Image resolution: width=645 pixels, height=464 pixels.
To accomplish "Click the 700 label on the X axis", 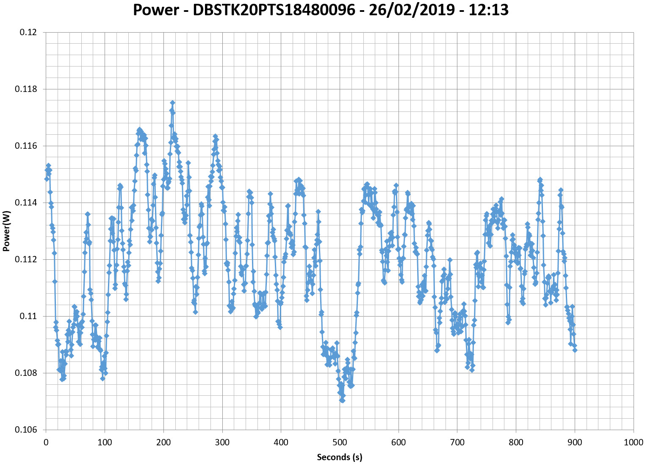I will point(457,442).
